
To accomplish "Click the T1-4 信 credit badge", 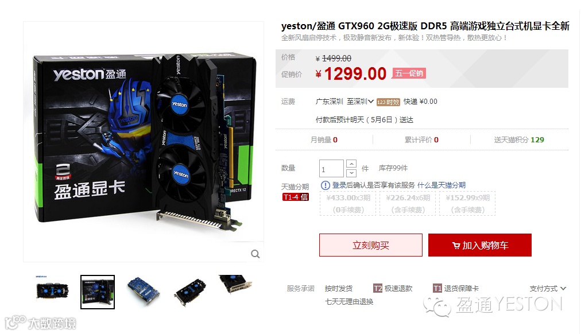I will click(295, 197).
